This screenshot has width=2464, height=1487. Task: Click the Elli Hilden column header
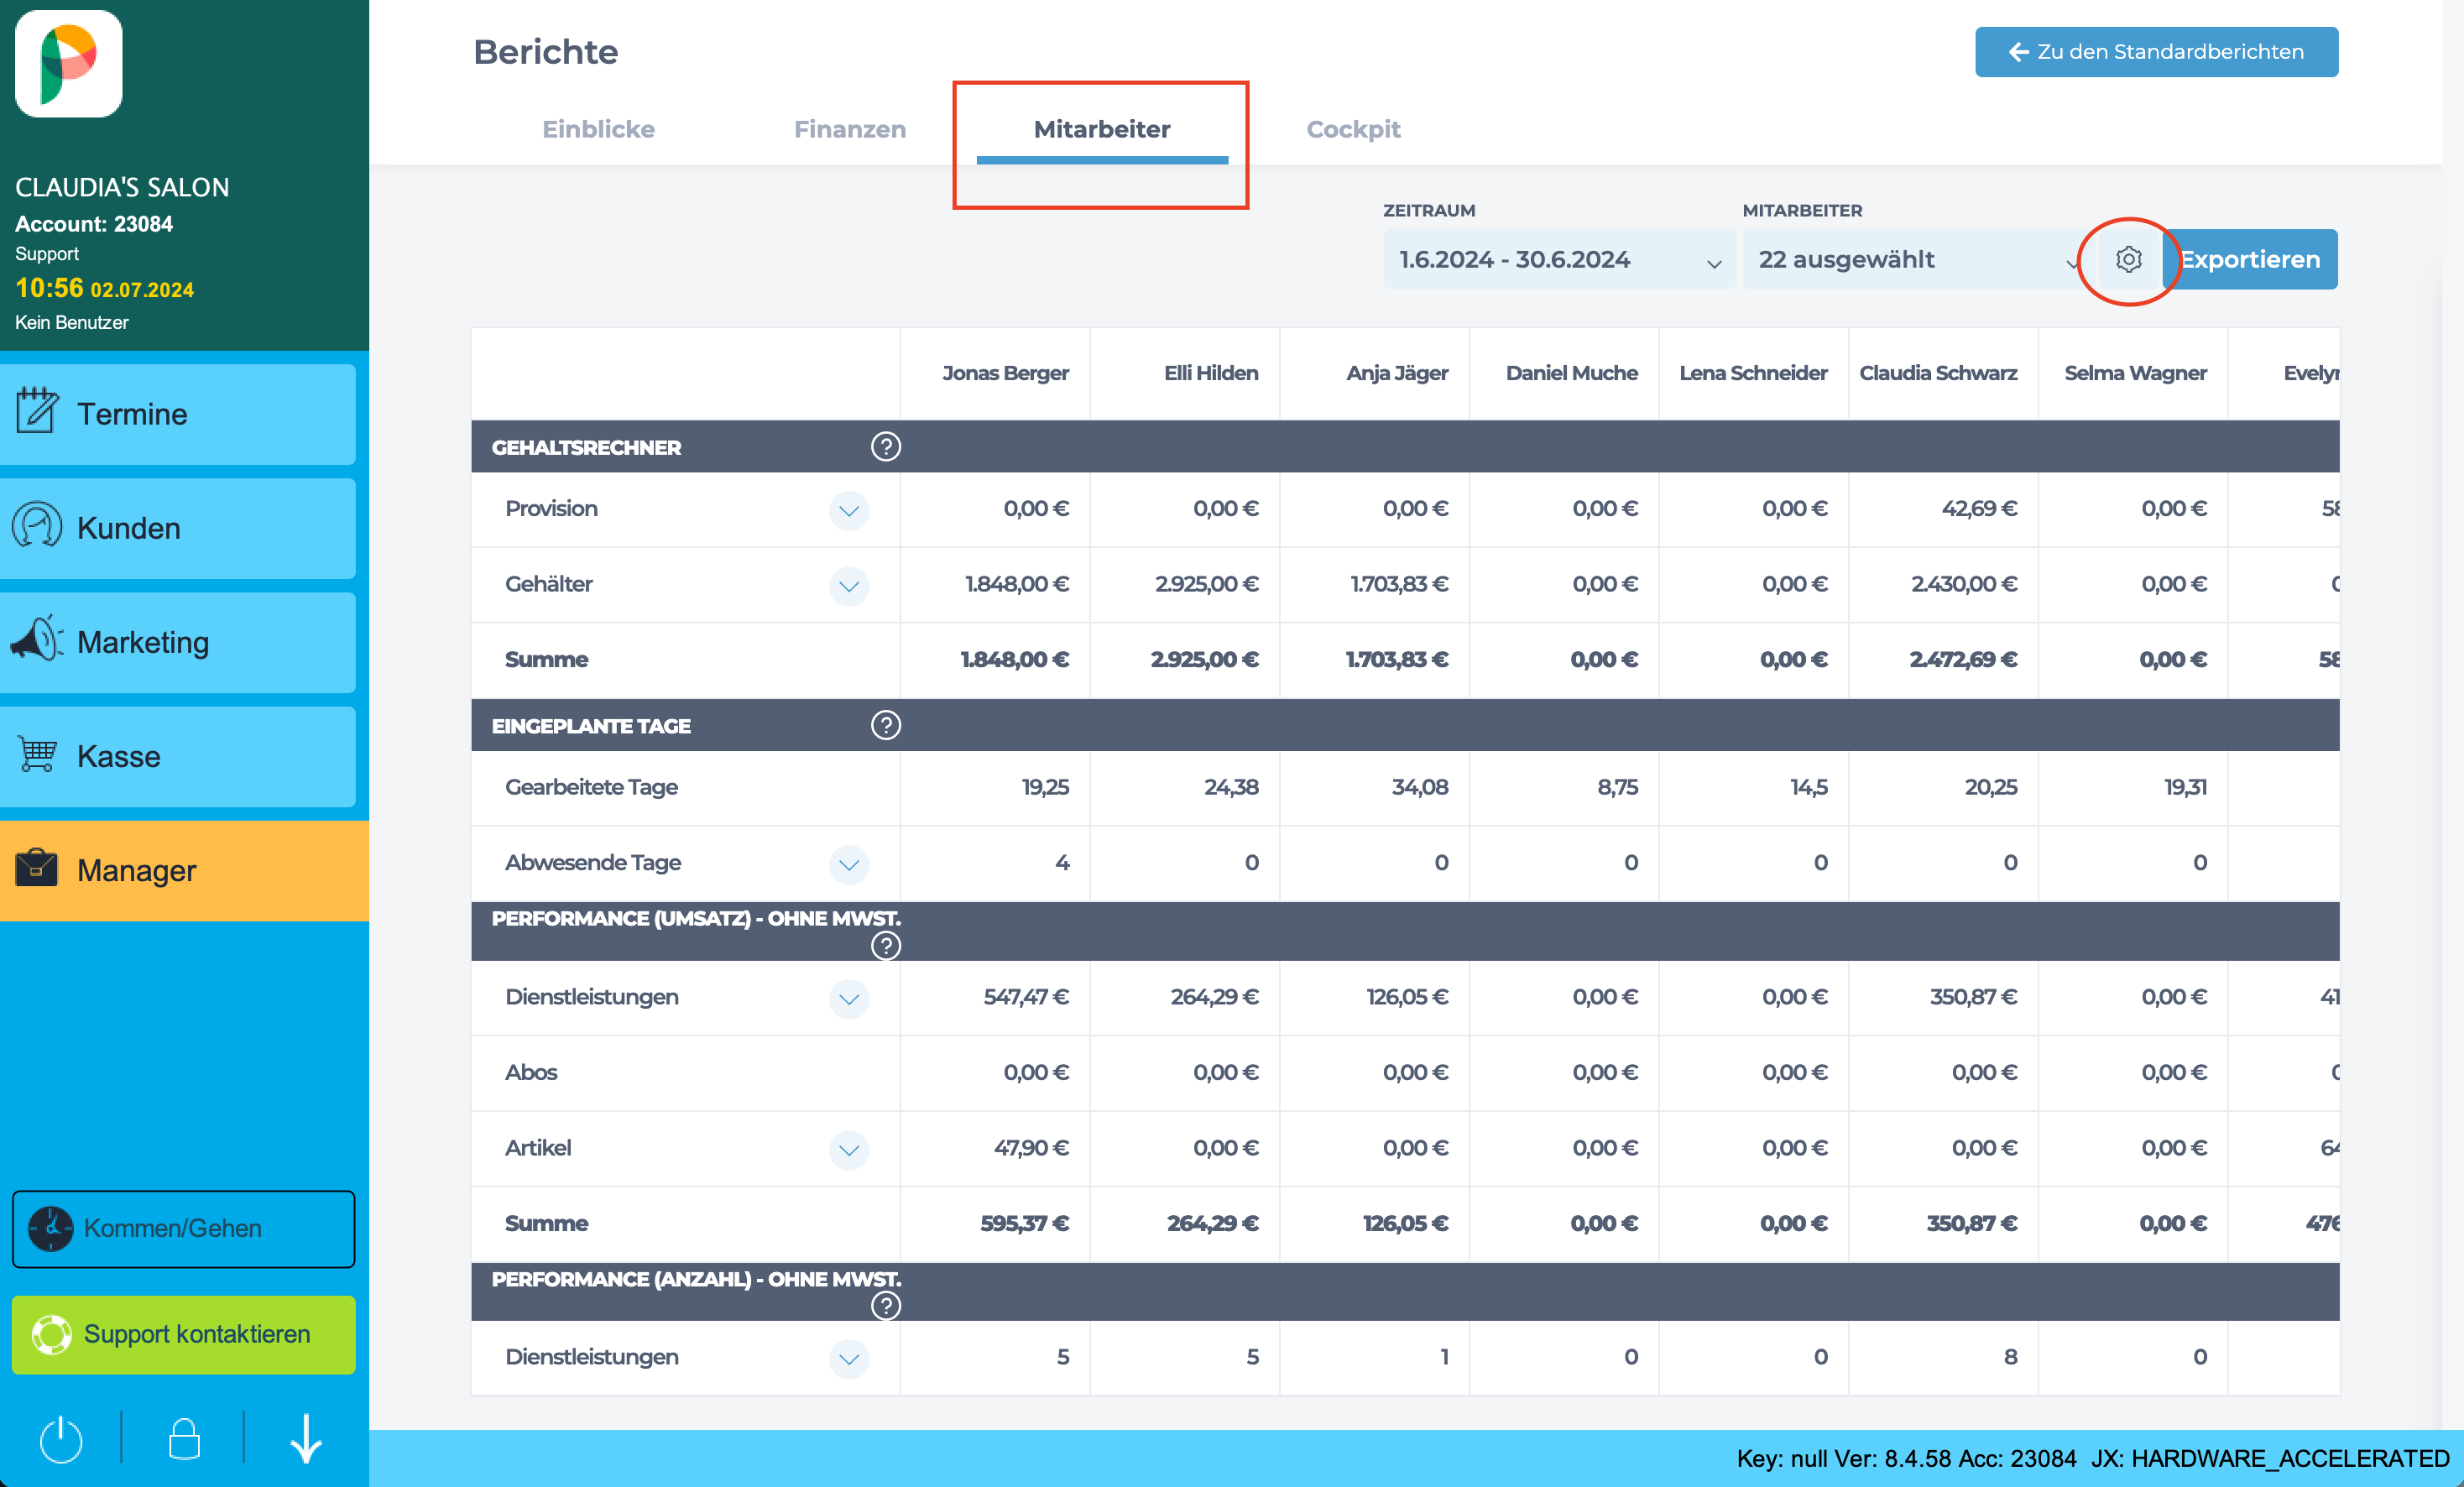(1210, 373)
